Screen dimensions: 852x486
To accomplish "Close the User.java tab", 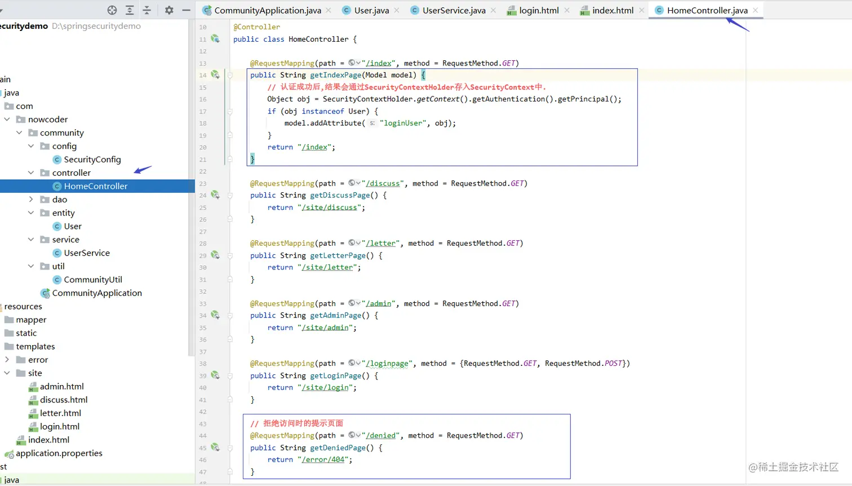I will pyautogui.click(x=397, y=10).
